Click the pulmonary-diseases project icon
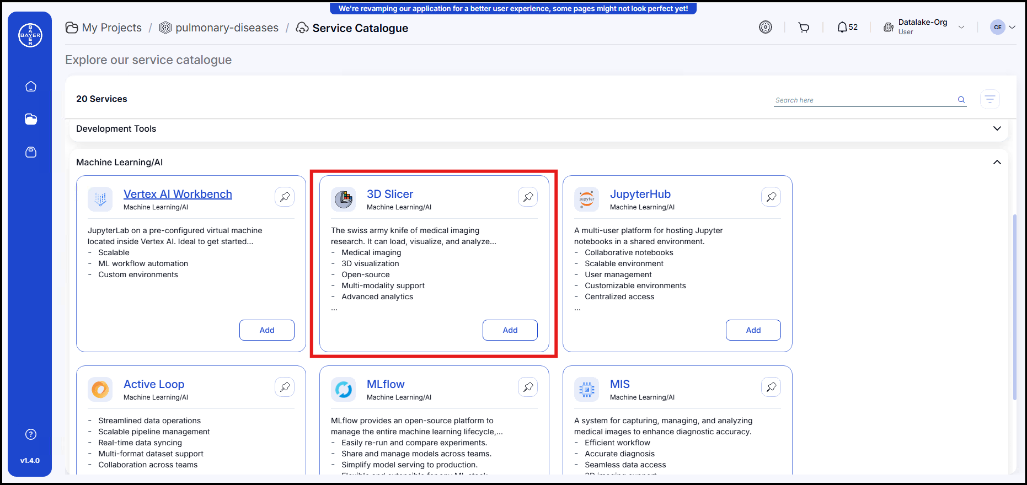Image resolution: width=1027 pixels, height=485 pixels. 165,28
